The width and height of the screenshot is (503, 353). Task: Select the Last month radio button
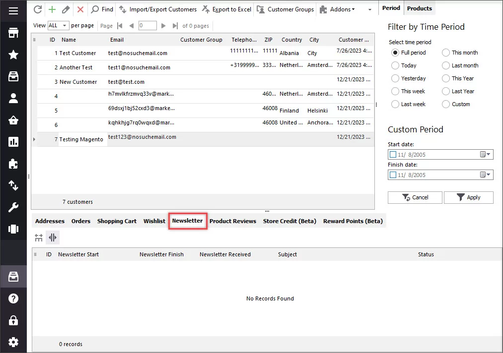pyautogui.click(x=446, y=65)
